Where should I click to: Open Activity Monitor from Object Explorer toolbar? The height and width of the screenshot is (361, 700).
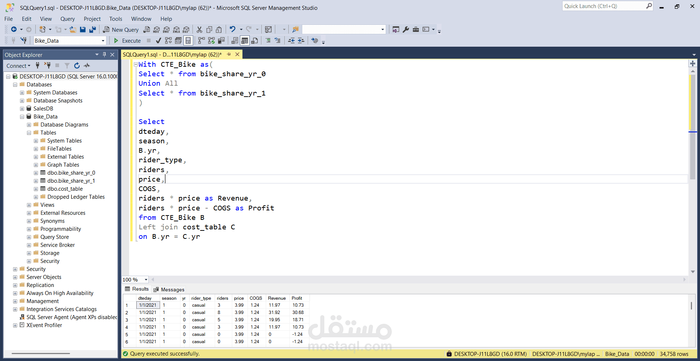tap(87, 66)
